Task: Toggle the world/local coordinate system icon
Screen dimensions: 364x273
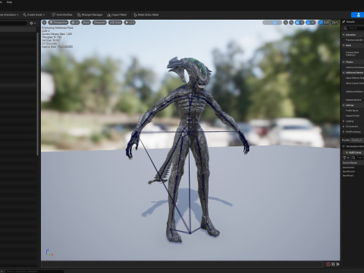Action: [286, 23]
